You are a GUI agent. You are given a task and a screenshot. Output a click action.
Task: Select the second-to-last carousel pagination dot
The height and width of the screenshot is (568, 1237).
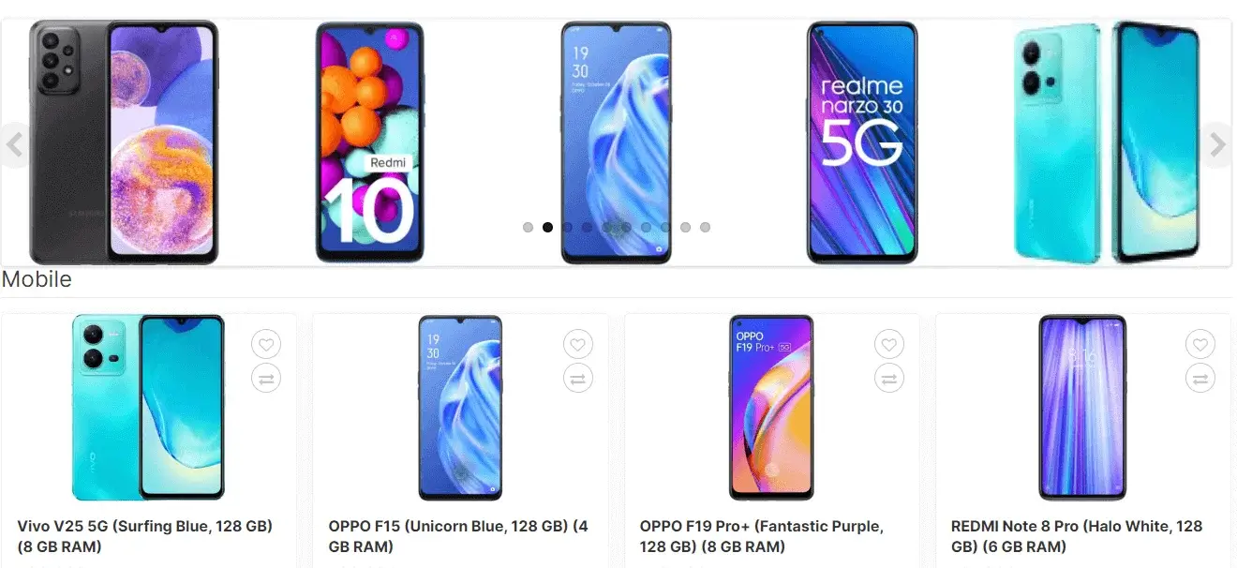685,227
